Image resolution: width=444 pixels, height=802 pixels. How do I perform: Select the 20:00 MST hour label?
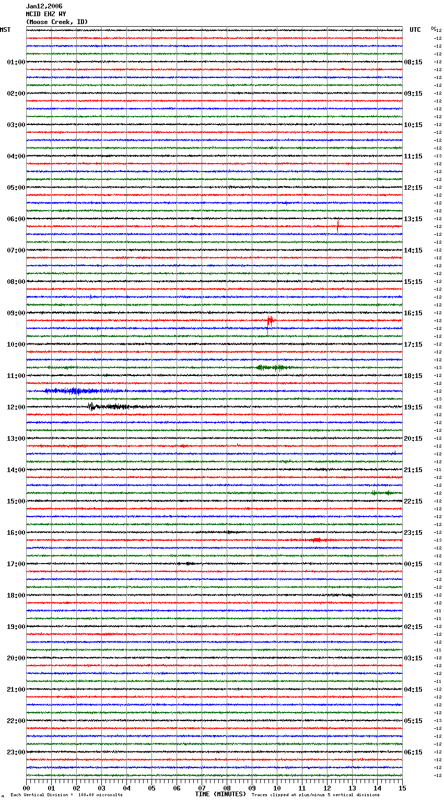(x=16, y=658)
